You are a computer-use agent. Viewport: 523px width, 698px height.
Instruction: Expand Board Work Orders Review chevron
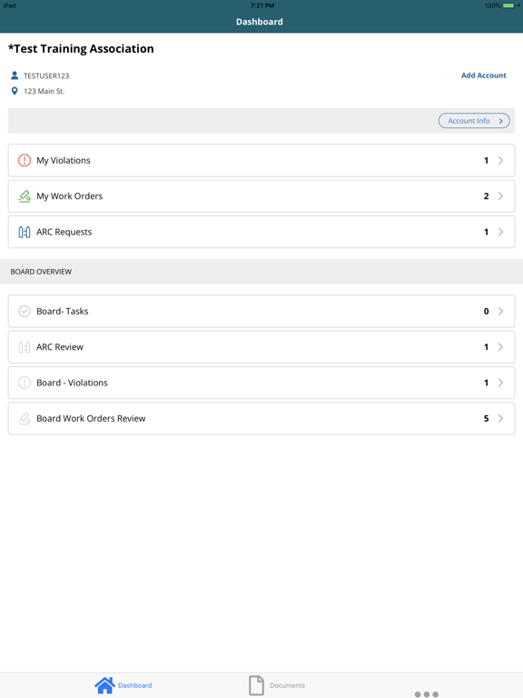point(501,418)
